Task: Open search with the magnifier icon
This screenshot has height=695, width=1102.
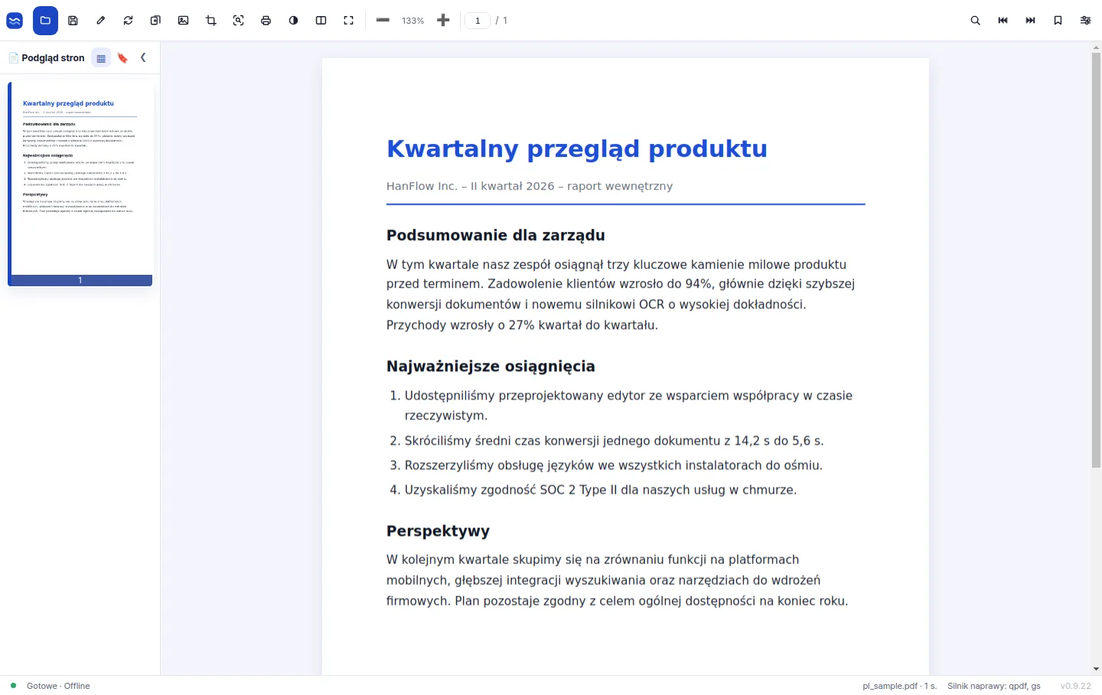Action: 975,21
